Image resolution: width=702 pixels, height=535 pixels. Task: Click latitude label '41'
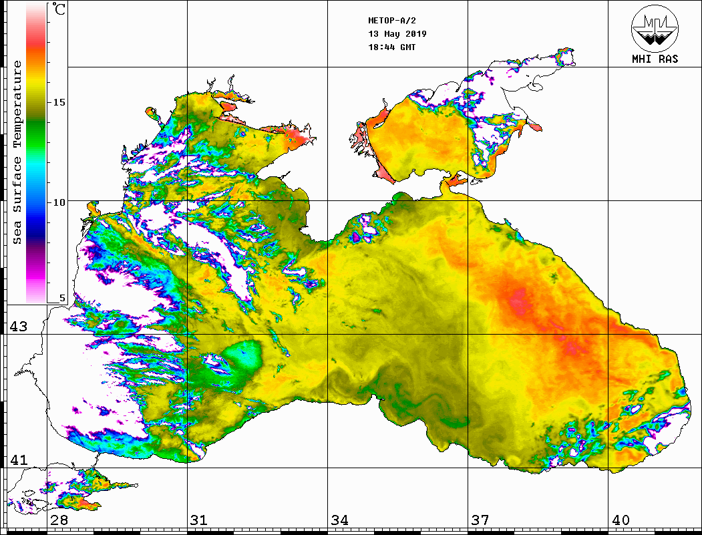(18, 460)
